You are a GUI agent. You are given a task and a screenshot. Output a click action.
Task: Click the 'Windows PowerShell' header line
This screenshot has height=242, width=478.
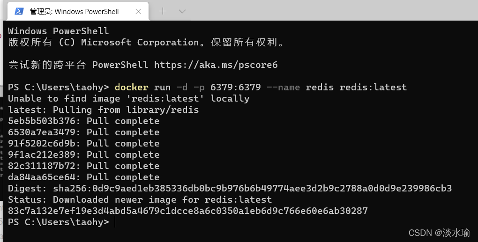[58, 31]
